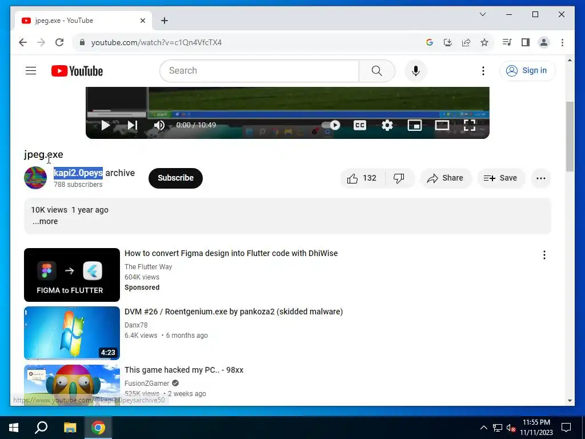The width and height of the screenshot is (585, 439).
Task: Switch to miniplayer mode
Action: coord(415,125)
